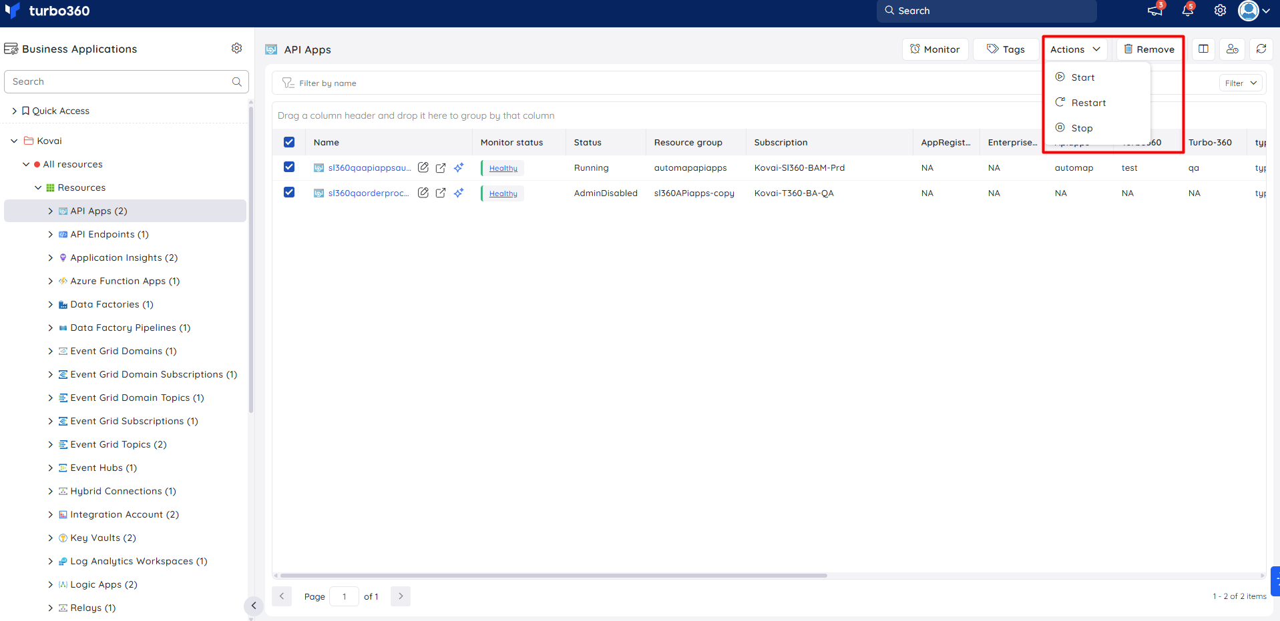This screenshot has width=1280, height=621.
Task: Open sl360qaorderproc external link icon
Action: [x=441, y=193]
